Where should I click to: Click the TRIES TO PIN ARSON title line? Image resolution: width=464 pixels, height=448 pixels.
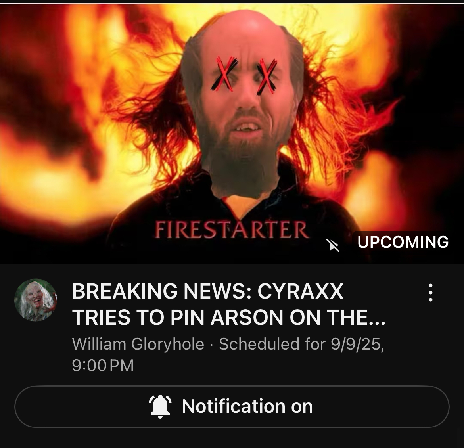tap(228, 317)
